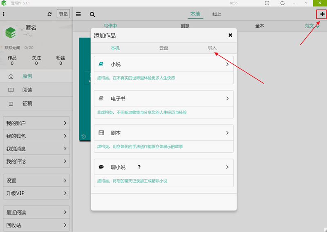Expand the 小说 row chevron
Screen dimensions: 327x232
coord(228,64)
